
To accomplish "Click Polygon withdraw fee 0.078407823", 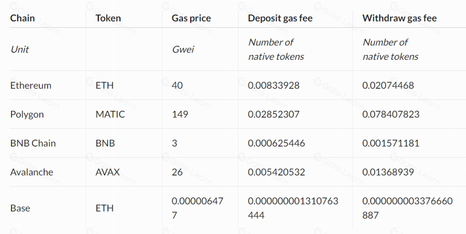I will 390,115.
